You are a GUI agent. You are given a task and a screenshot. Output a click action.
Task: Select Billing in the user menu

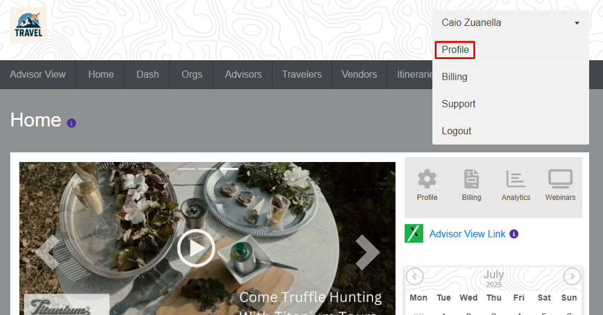510,77
